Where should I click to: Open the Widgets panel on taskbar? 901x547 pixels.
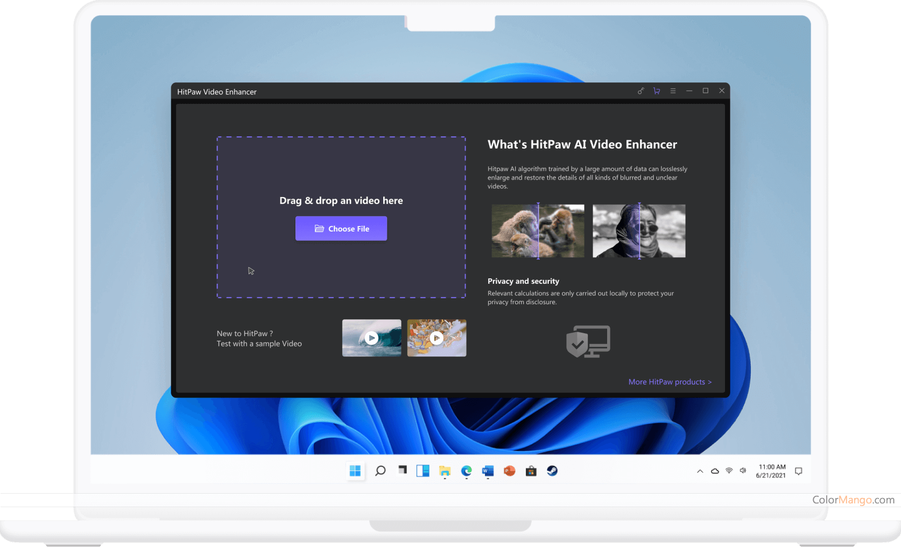pos(423,471)
